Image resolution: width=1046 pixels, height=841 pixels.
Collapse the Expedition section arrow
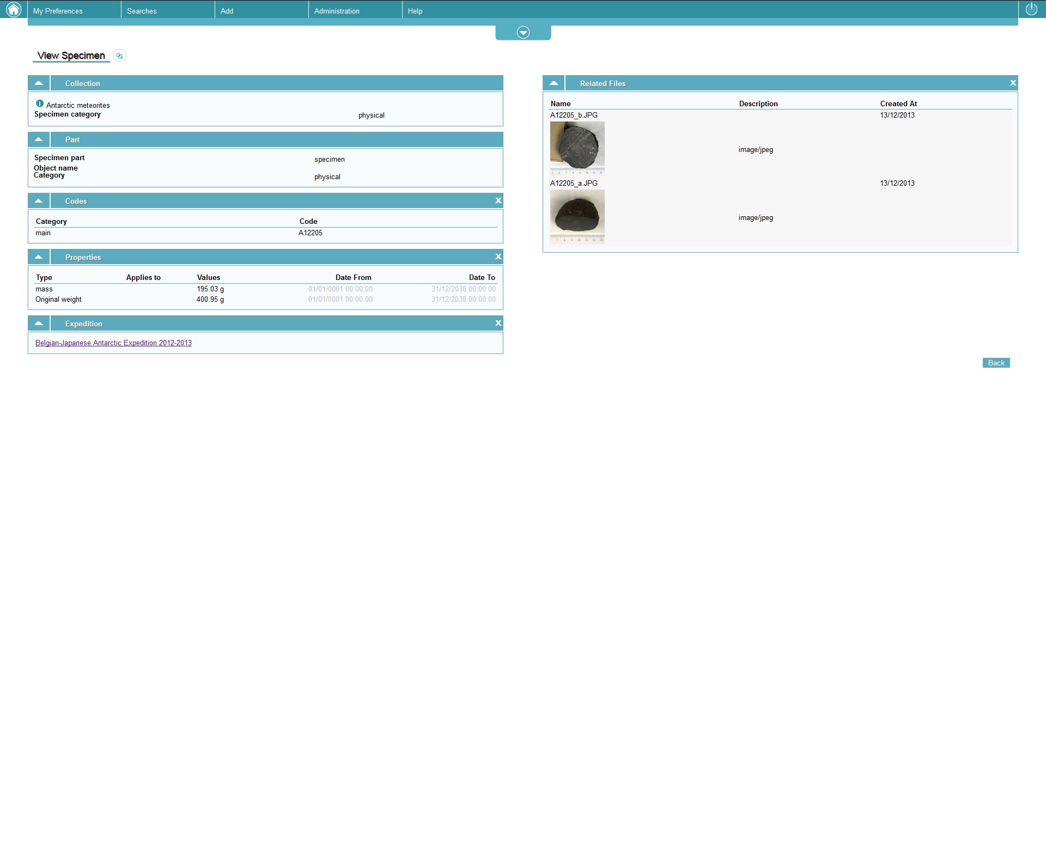39,324
